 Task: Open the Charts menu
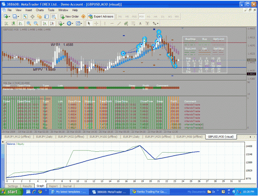coord(40,10)
